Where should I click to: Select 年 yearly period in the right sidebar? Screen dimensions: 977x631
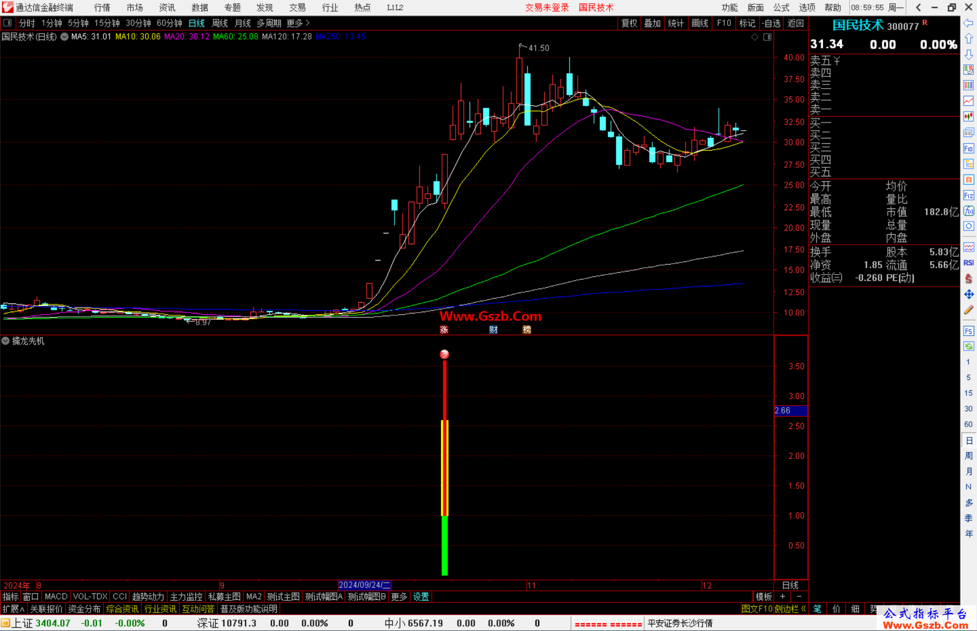click(969, 534)
